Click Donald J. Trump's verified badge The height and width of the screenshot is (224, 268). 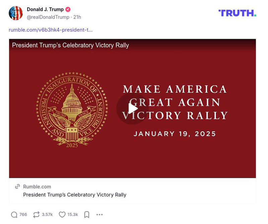coord(68,9)
